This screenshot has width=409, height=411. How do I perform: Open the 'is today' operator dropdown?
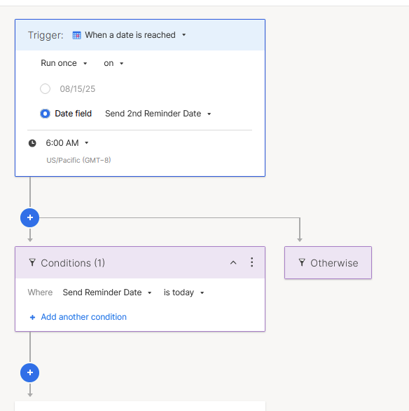click(x=183, y=292)
